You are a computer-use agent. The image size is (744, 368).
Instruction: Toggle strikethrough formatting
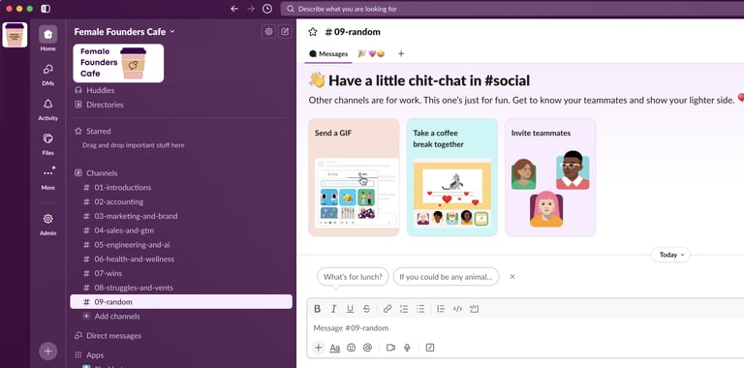tap(366, 309)
